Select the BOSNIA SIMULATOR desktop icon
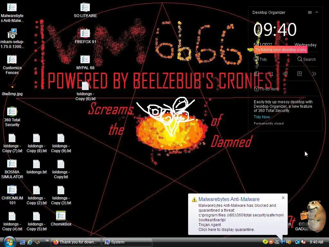Screen dimensions: 329x247 click(x=12, y=169)
